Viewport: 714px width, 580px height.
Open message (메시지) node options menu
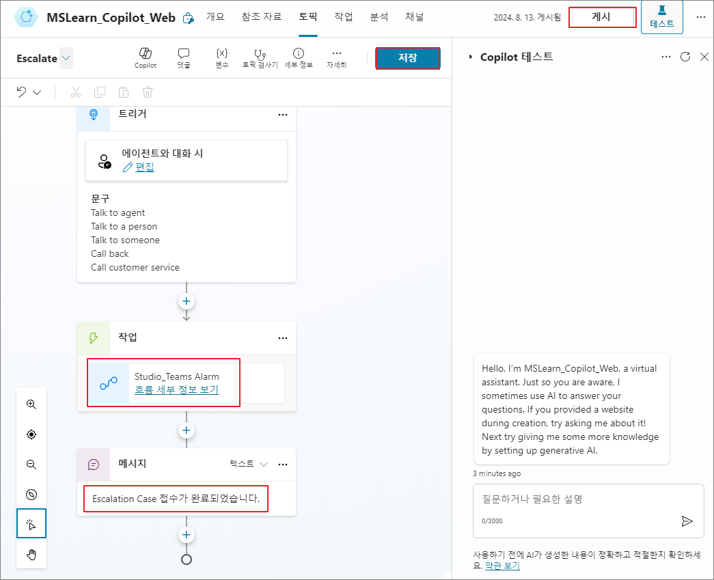click(x=283, y=465)
